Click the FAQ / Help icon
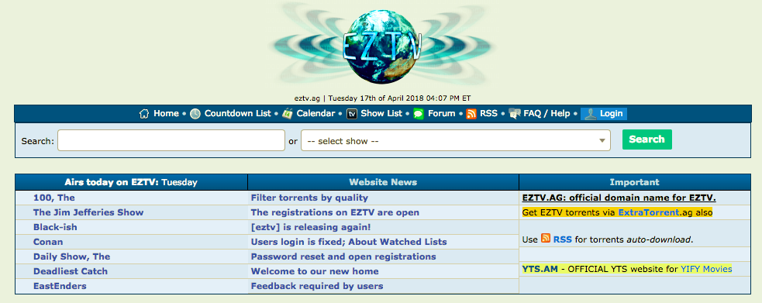Viewport: 762px width, 303px height. 515,114
